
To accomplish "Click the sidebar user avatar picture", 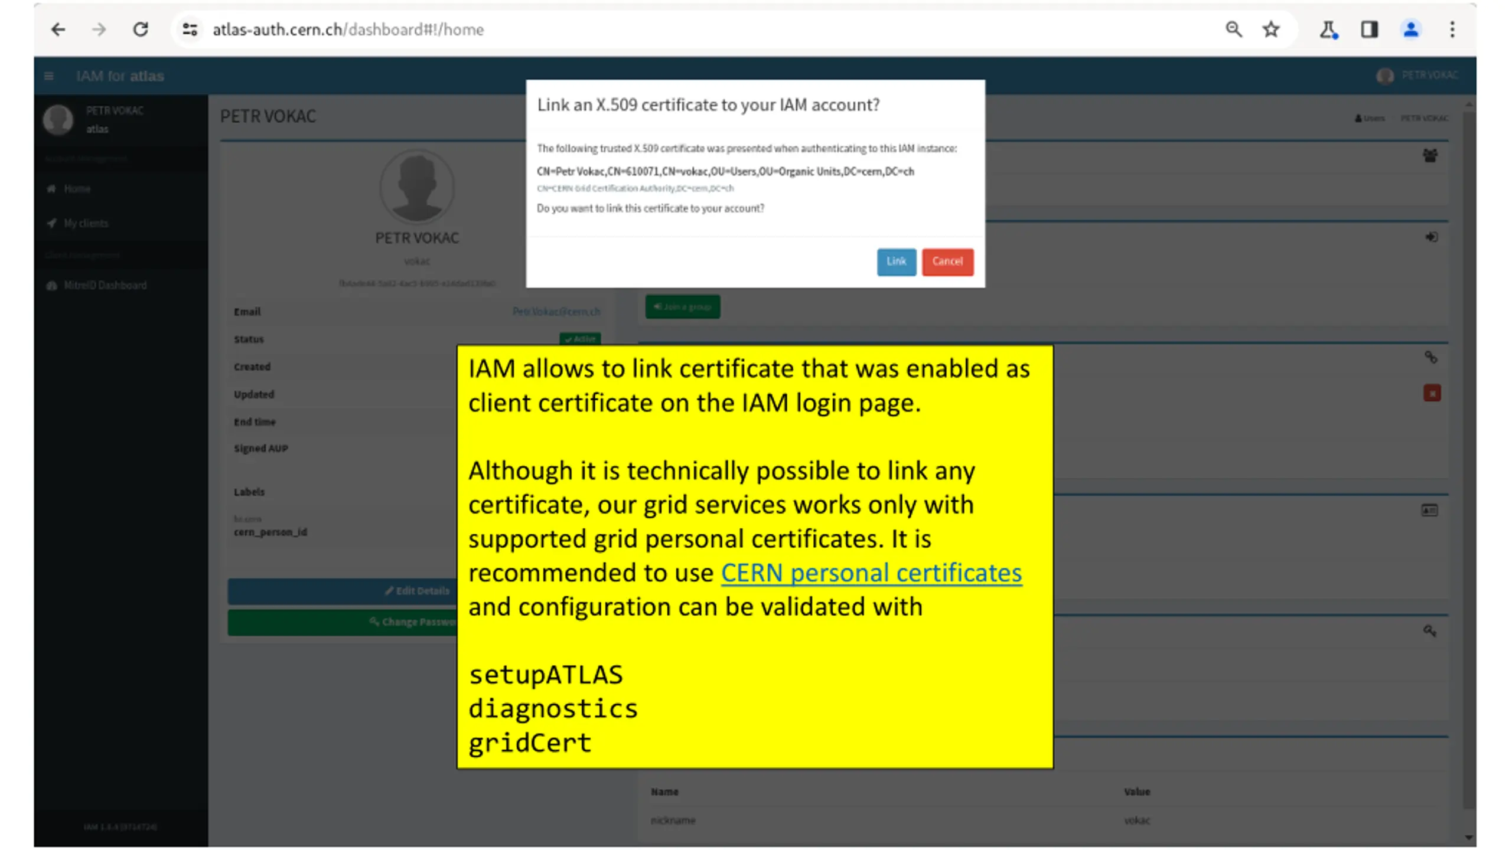I will [x=58, y=120].
